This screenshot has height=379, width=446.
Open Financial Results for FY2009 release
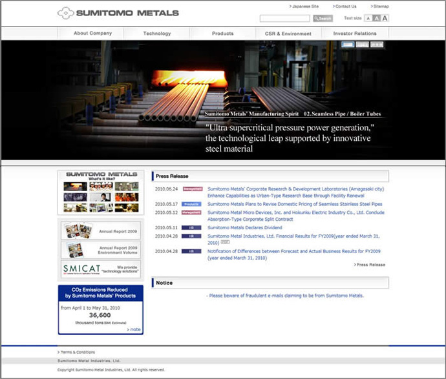293,240
